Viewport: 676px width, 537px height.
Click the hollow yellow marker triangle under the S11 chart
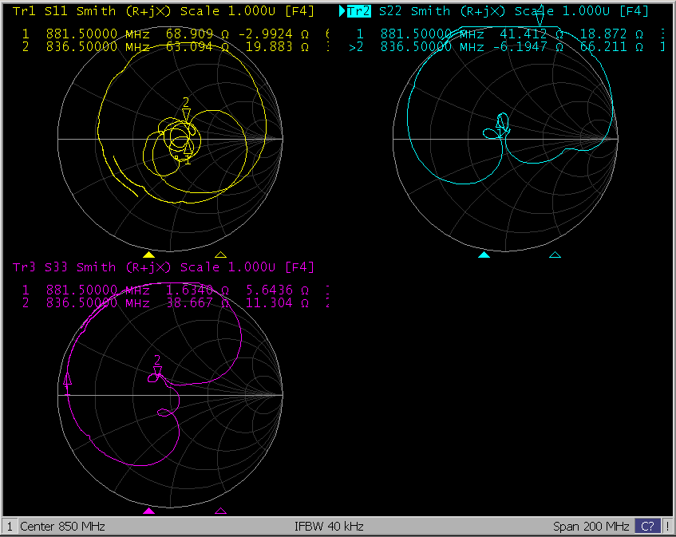click(221, 255)
